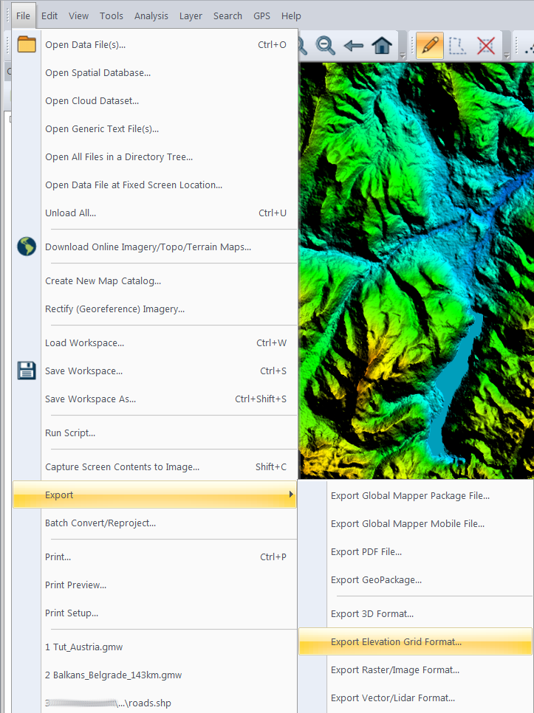Click the back arrow previous view icon

point(354,45)
